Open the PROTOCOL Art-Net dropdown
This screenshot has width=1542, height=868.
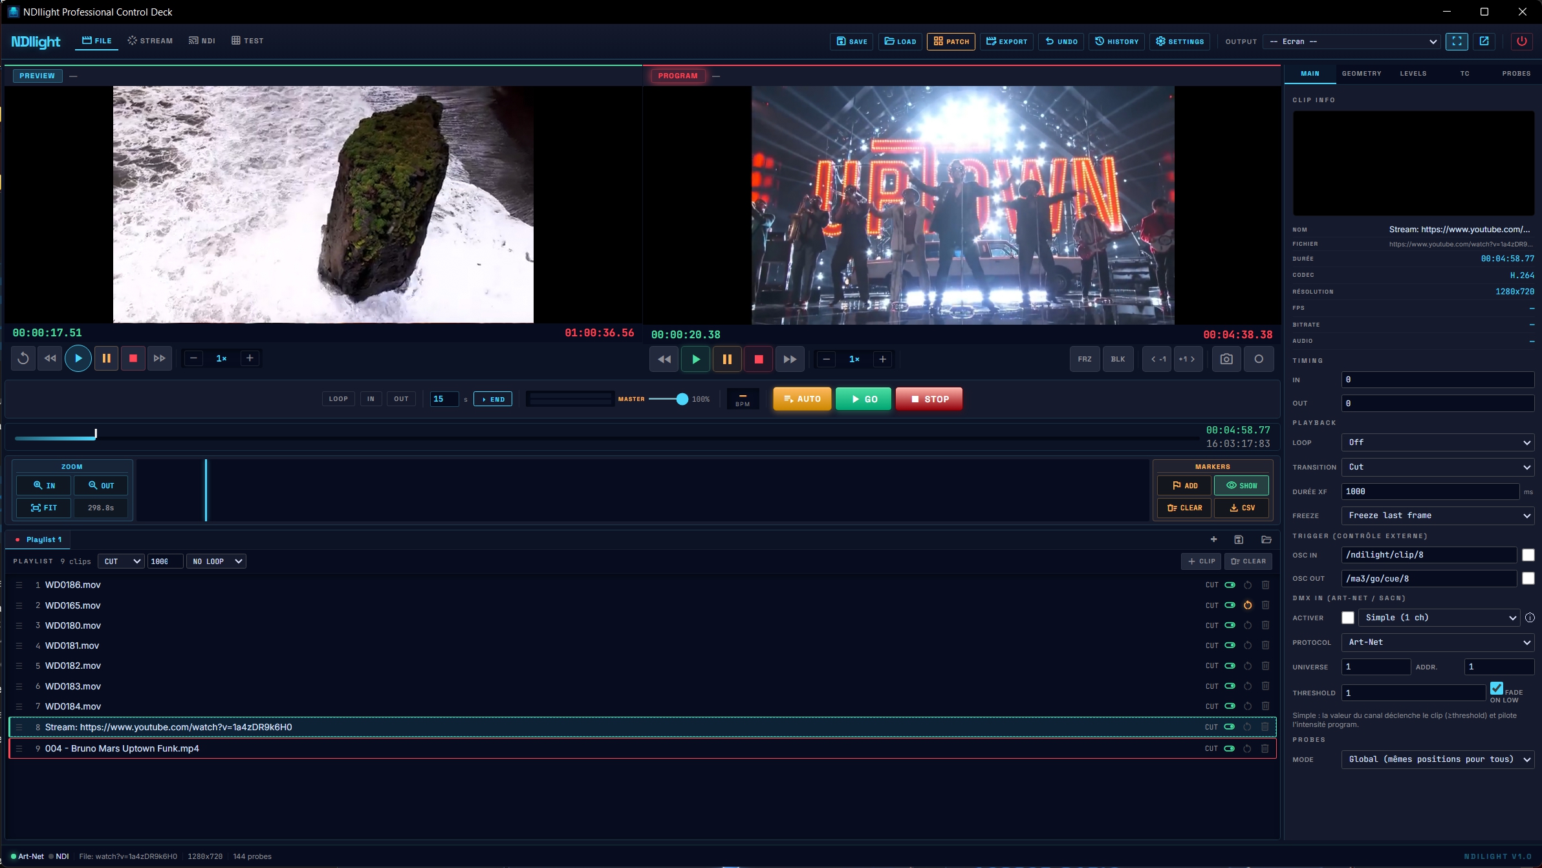coord(1438,642)
